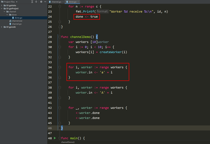Close the done.go tab
The image size is (210, 144).
pos(78,2)
